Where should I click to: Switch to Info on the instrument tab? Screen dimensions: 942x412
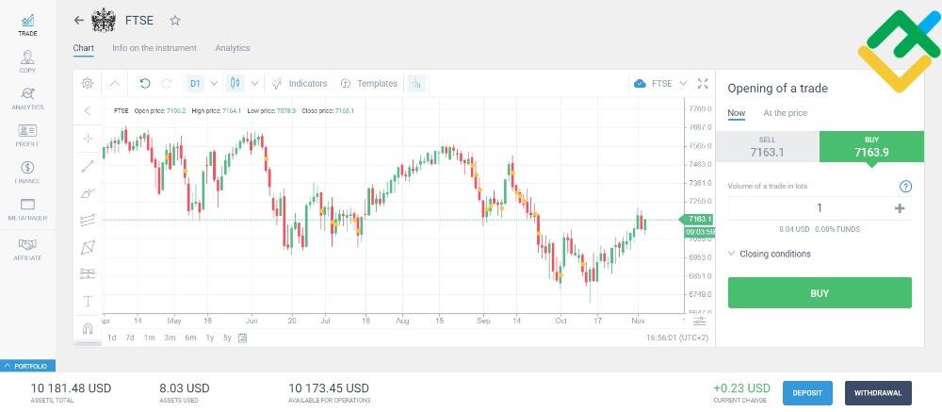[154, 48]
